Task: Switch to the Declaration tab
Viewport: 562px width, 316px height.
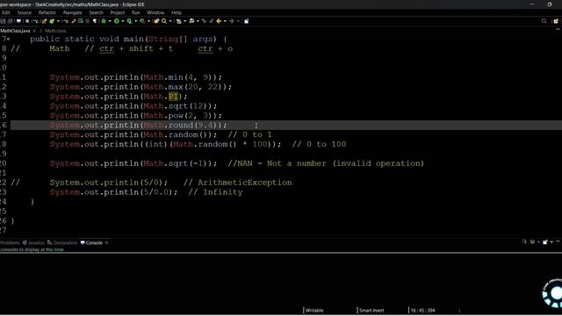Action: click(x=62, y=242)
